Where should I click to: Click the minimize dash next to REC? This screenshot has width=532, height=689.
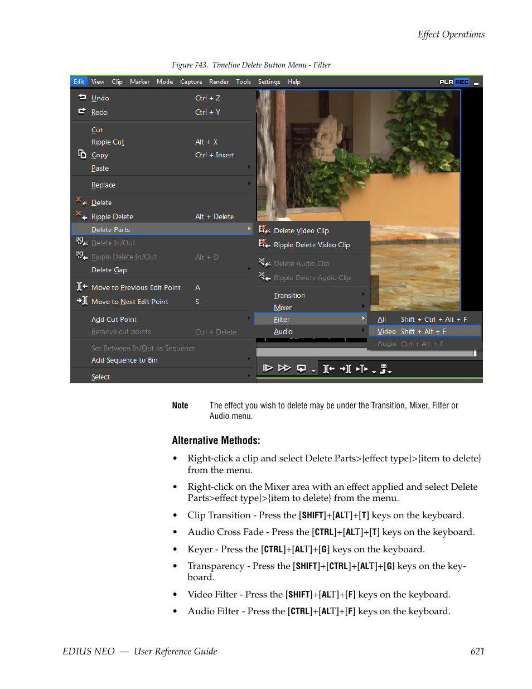[x=476, y=83]
